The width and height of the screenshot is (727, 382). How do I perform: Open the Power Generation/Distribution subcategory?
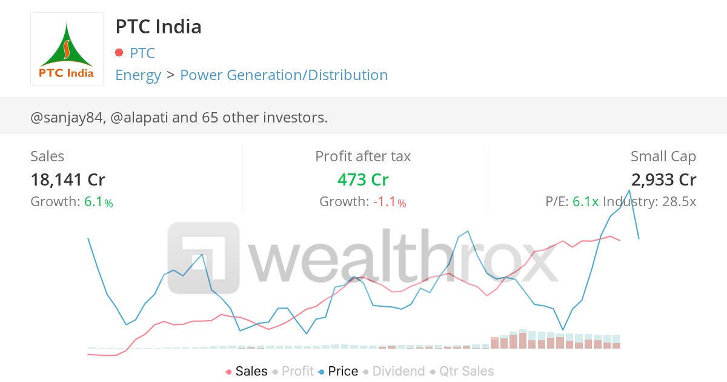284,75
